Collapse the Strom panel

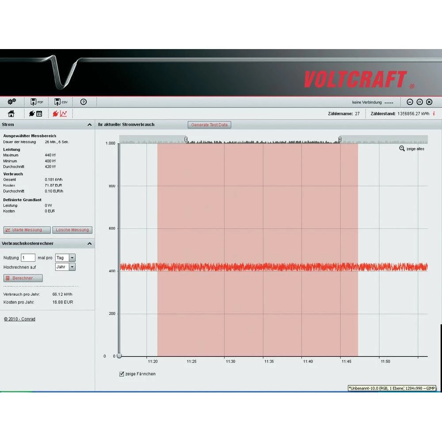pos(90,125)
